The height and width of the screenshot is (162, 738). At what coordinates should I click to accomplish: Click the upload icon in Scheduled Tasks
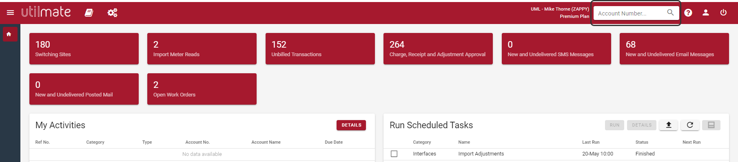[669, 125]
